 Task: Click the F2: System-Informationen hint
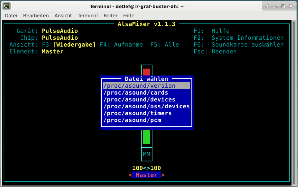pos(238,38)
